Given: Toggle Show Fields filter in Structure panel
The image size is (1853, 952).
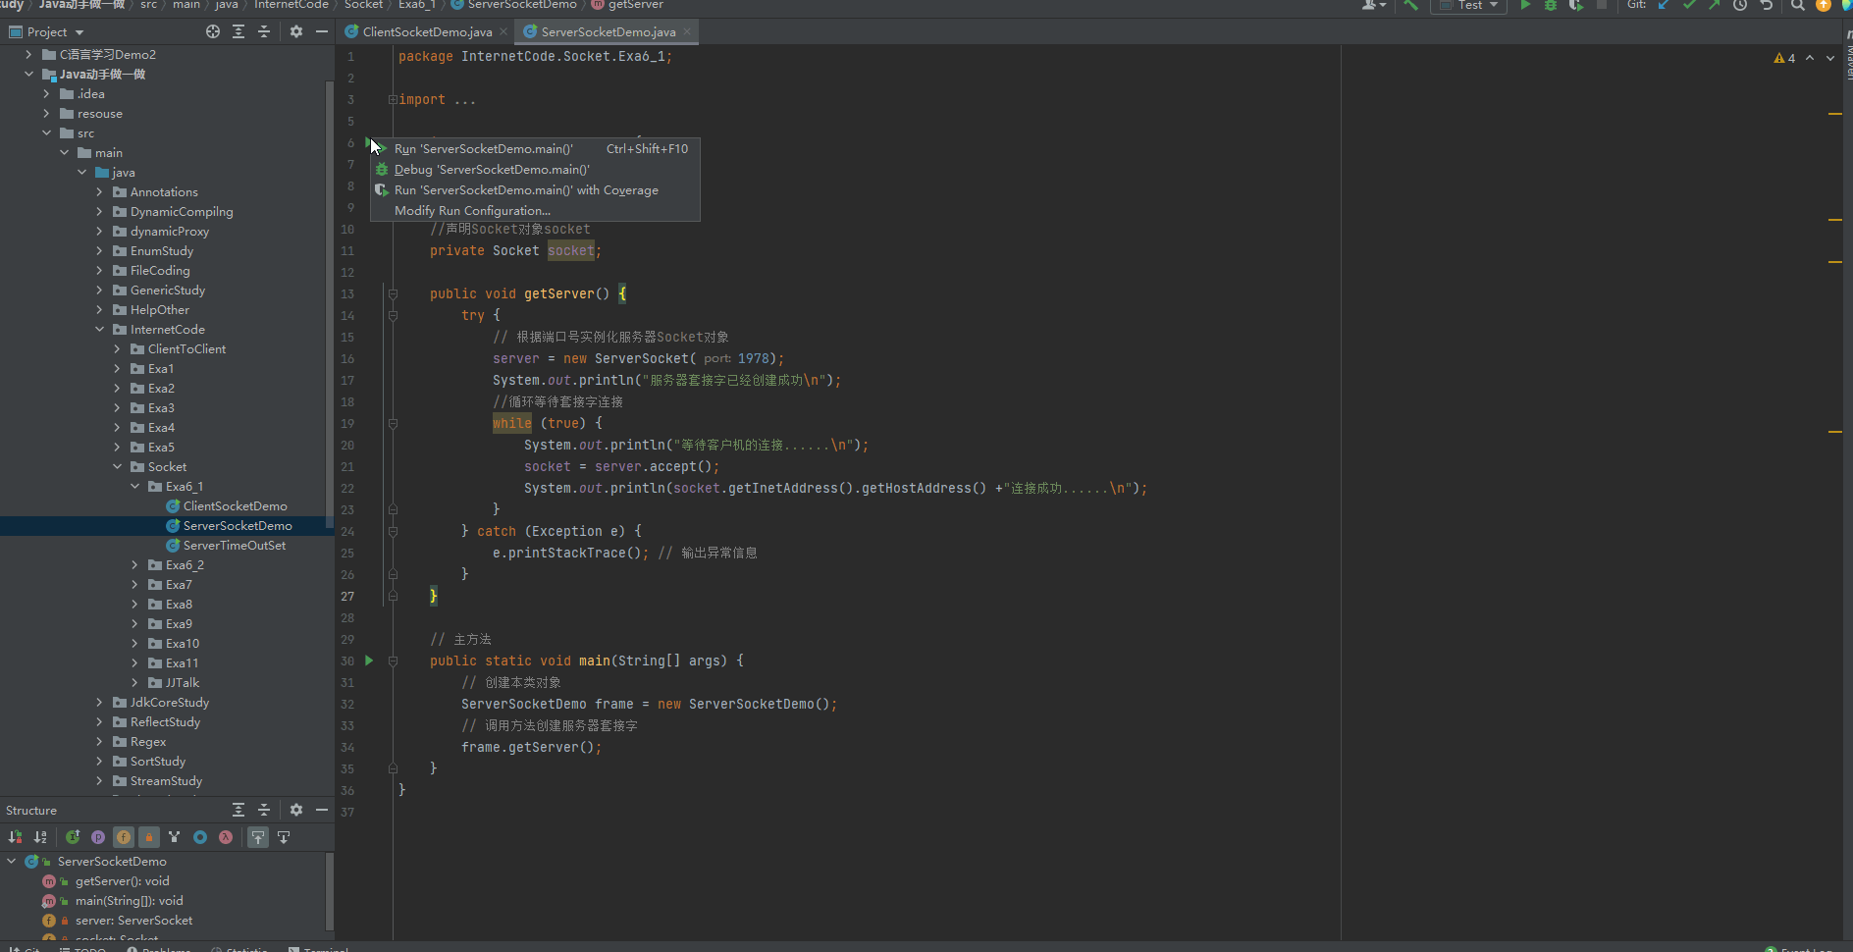Looking at the screenshot, I should click(124, 837).
